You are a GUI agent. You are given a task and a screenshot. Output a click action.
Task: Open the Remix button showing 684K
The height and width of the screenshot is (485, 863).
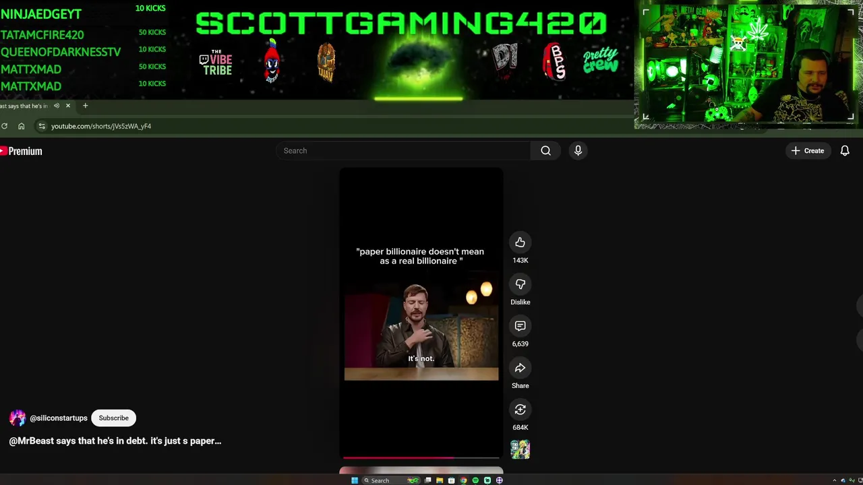point(520,410)
